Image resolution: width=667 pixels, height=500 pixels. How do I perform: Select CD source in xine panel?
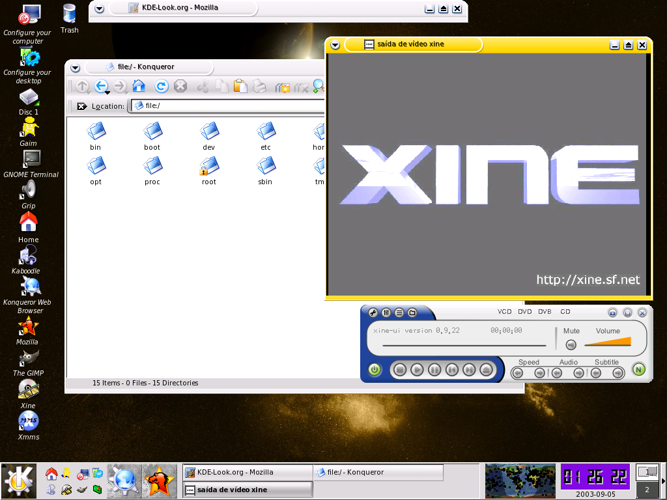(x=565, y=312)
